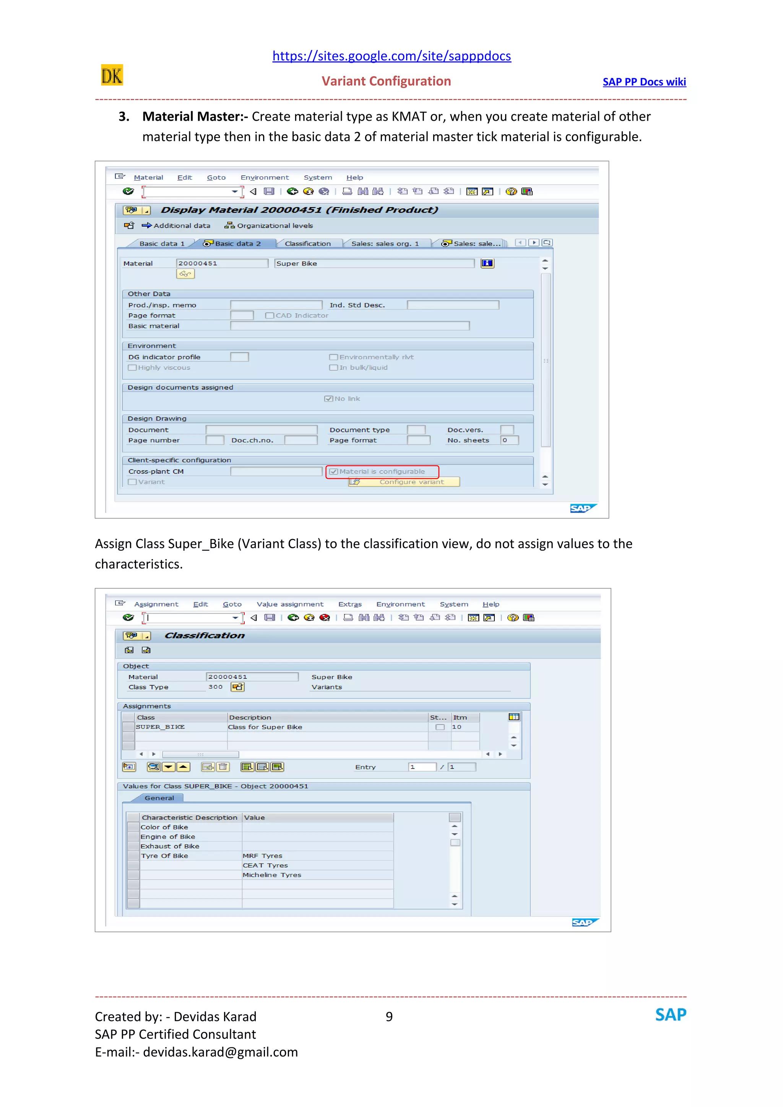The height and width of the screenshot is (1107, 783).
Task: Click the previous object icon below Classification title
Action: (129, 650)
